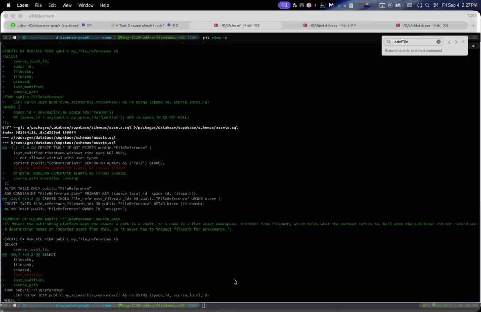
Task: Close the find bar
Action: 463,42
